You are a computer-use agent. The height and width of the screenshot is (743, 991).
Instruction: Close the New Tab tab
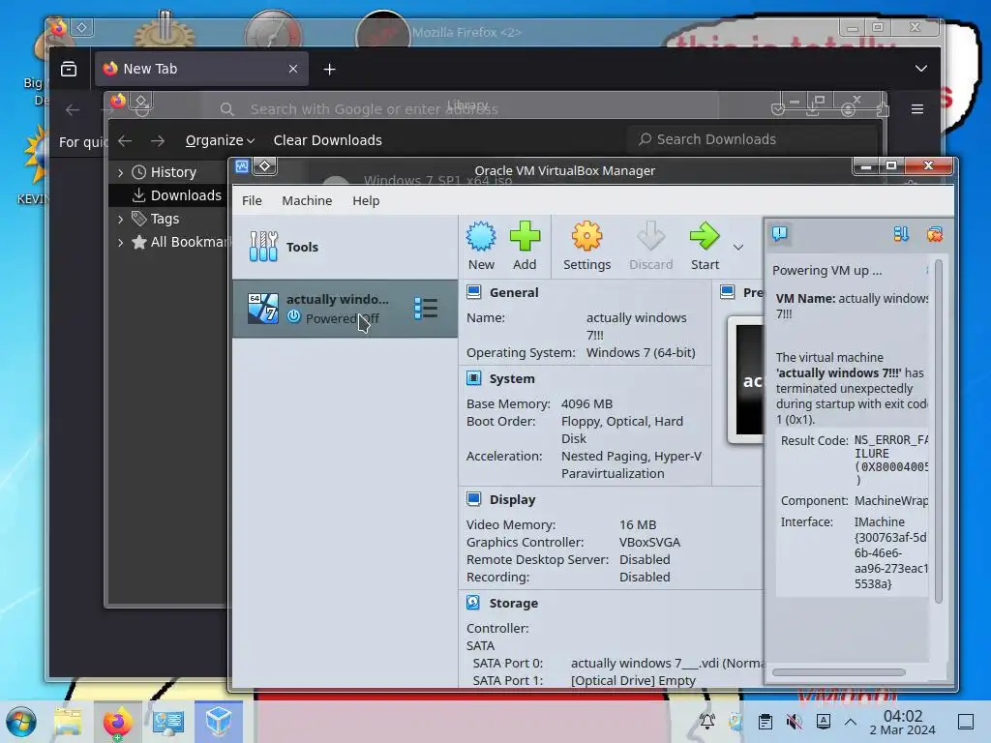[292, 69]
